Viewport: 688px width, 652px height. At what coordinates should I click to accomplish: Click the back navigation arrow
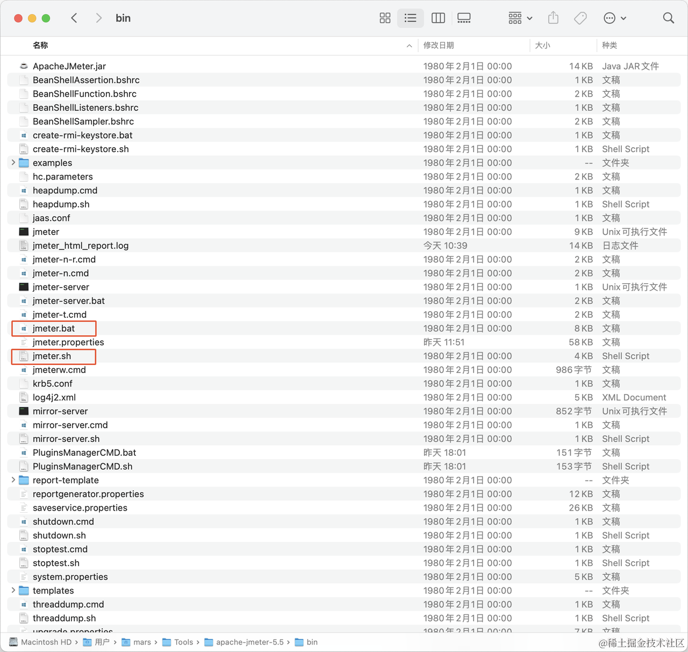[x=74, y=18]
